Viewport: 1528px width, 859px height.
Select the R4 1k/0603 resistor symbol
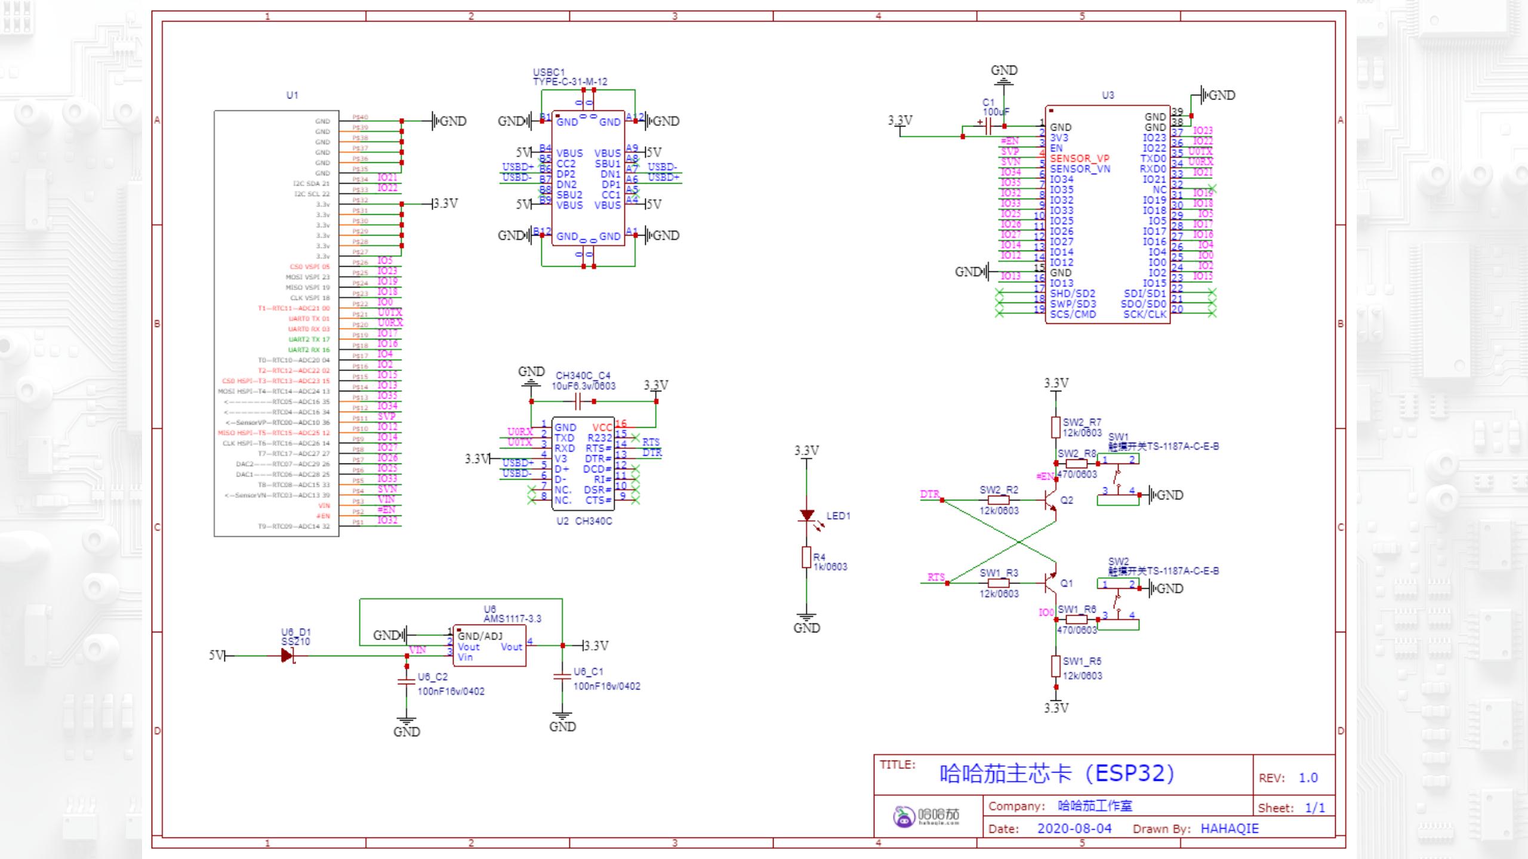806,557
